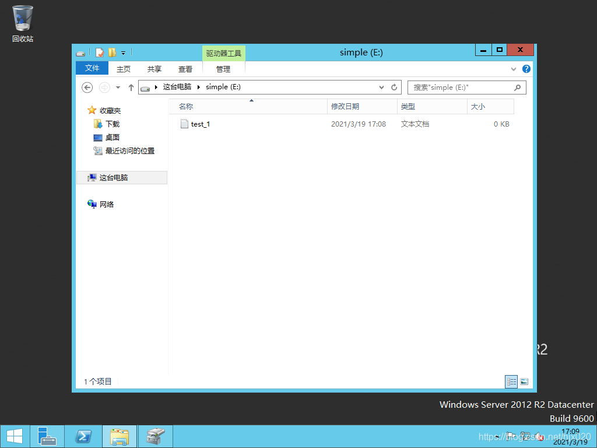This screenshot has height=448, width=597.
Task: Select 收藏夹 in the navigation pane
Action: [110, 110]
